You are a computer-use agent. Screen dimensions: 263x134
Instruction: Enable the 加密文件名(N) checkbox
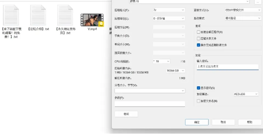coord(198,101)
